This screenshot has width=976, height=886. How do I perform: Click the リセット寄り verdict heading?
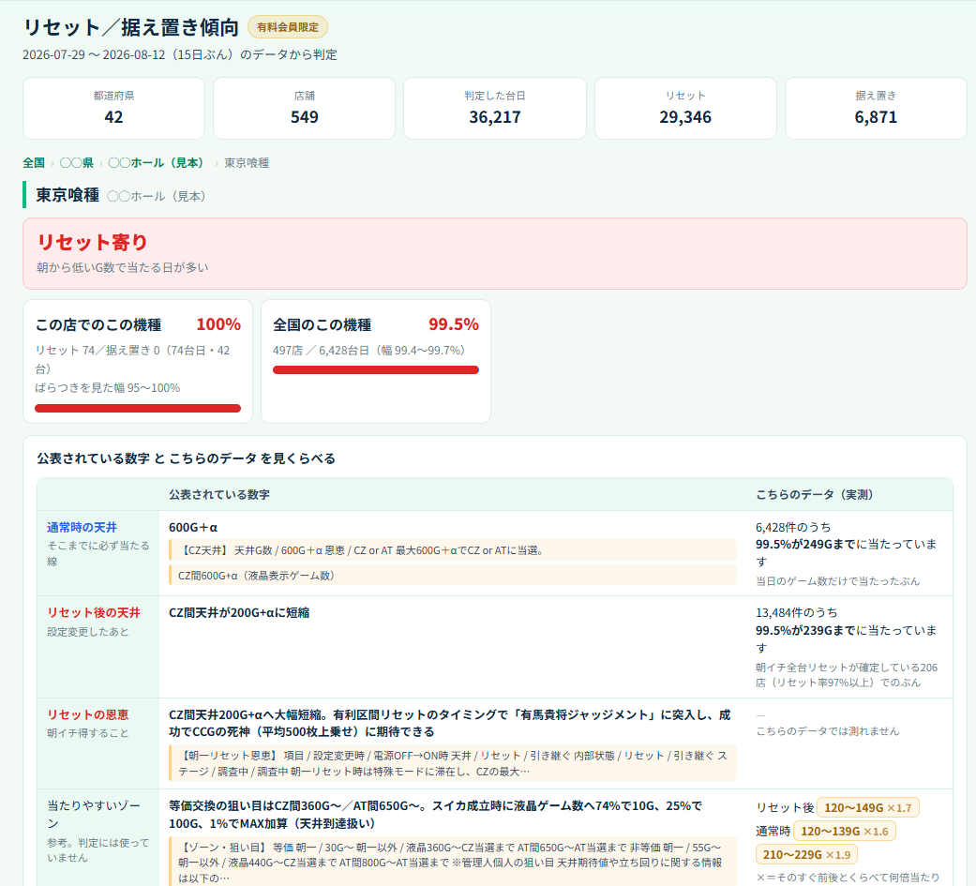click(x=92, y=242)
